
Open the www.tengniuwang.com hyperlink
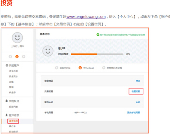pos(86,17)
